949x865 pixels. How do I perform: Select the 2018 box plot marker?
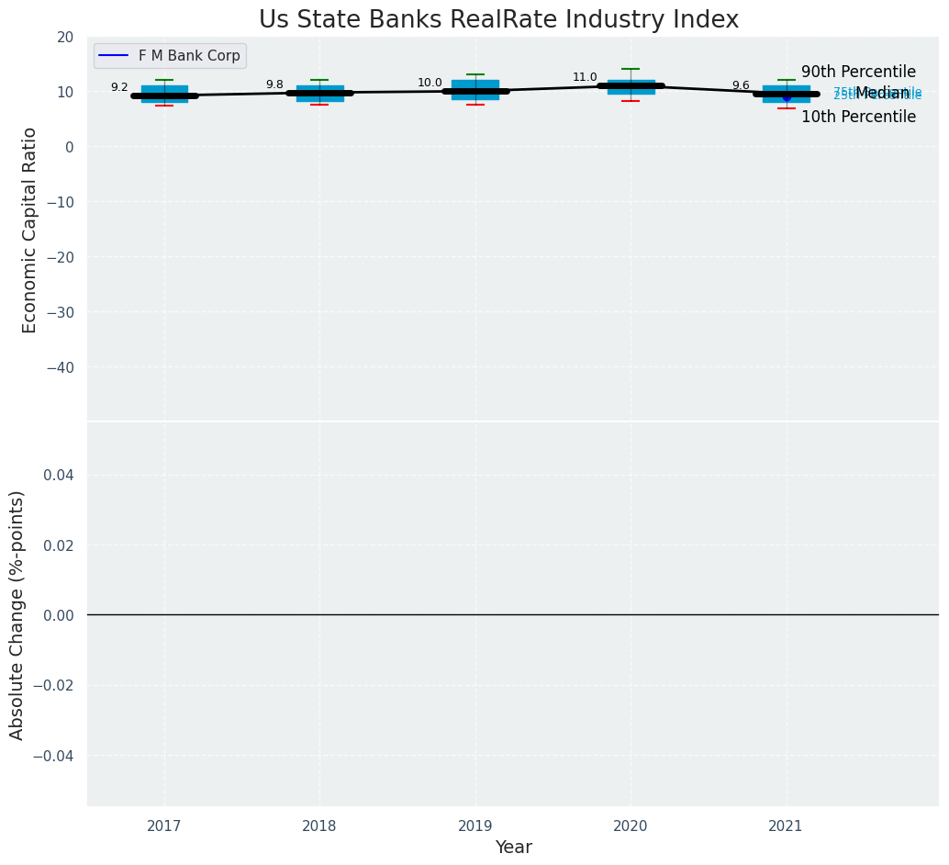point(319,93)
